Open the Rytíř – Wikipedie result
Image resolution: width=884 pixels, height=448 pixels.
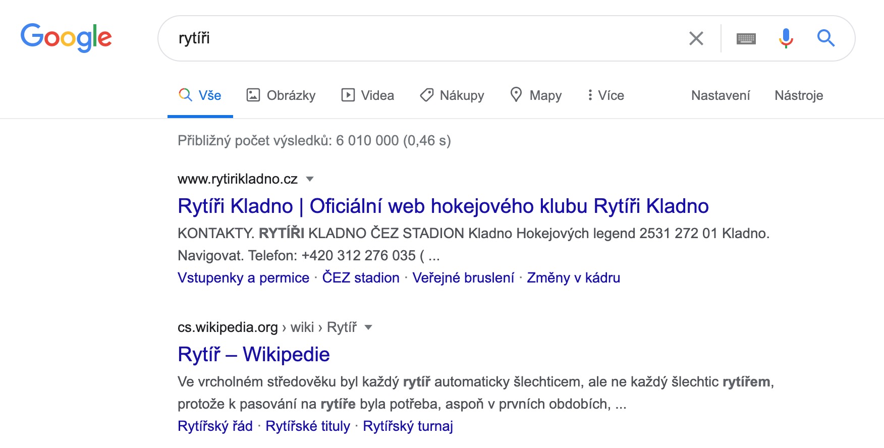pos(253,355)
